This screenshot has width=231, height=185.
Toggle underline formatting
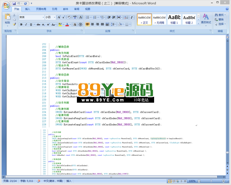pos(31,24)
